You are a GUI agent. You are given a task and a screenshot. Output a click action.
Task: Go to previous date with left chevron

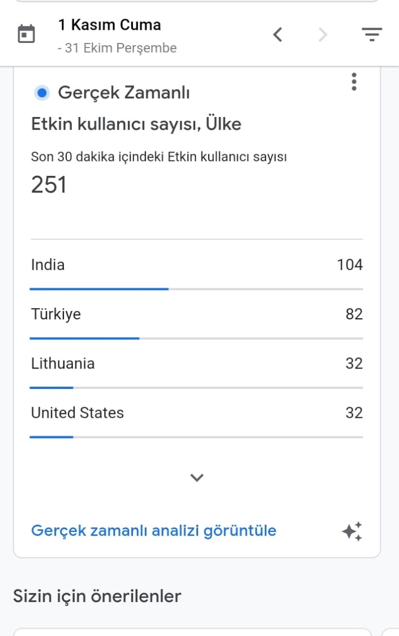pyautogui.click(x=278, y=34)
